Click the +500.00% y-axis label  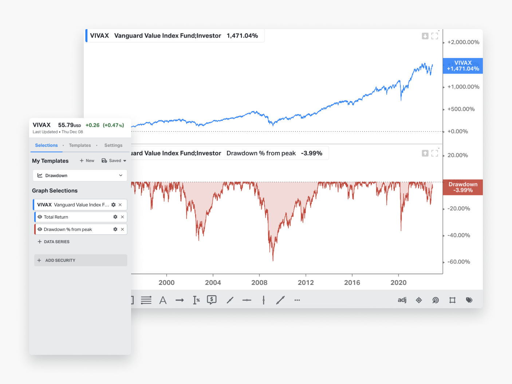click(x=461, y=109)
